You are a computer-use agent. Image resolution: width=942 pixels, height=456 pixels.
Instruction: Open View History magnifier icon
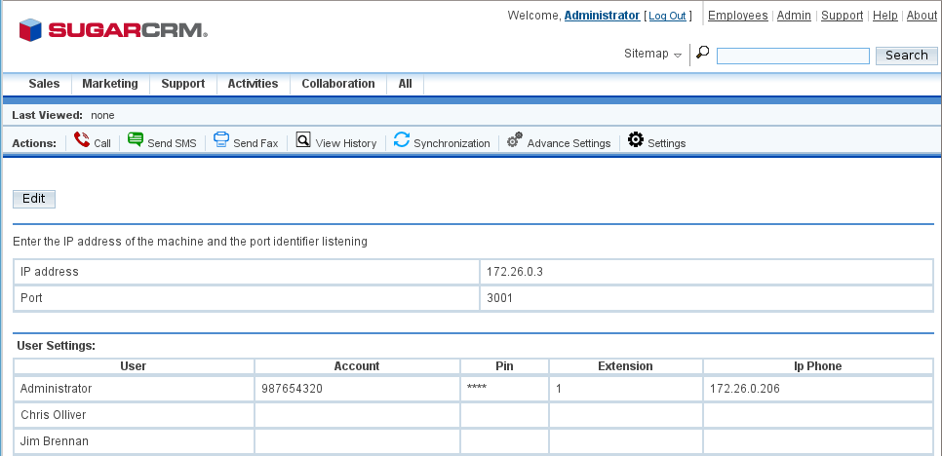(x=303, y=141)
